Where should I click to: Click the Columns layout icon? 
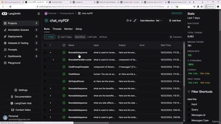171,37
